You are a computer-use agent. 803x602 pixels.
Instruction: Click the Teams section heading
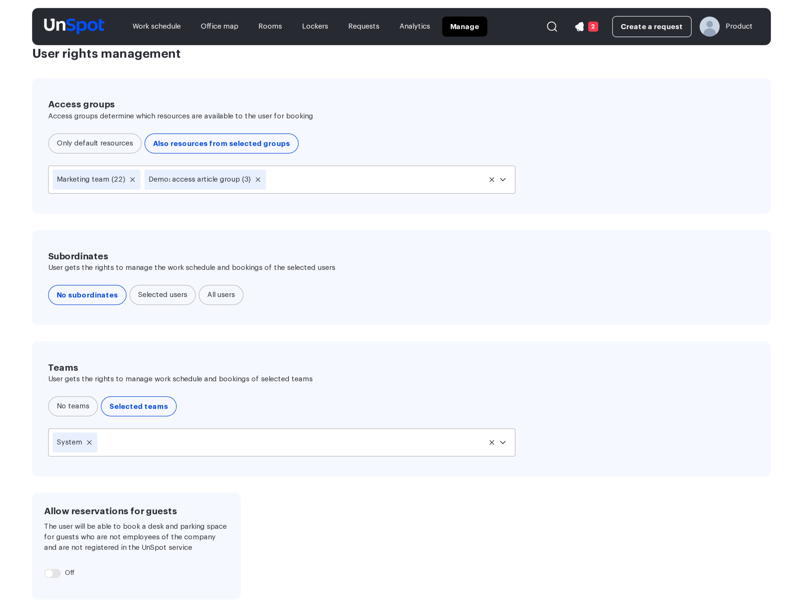point(63,367)
